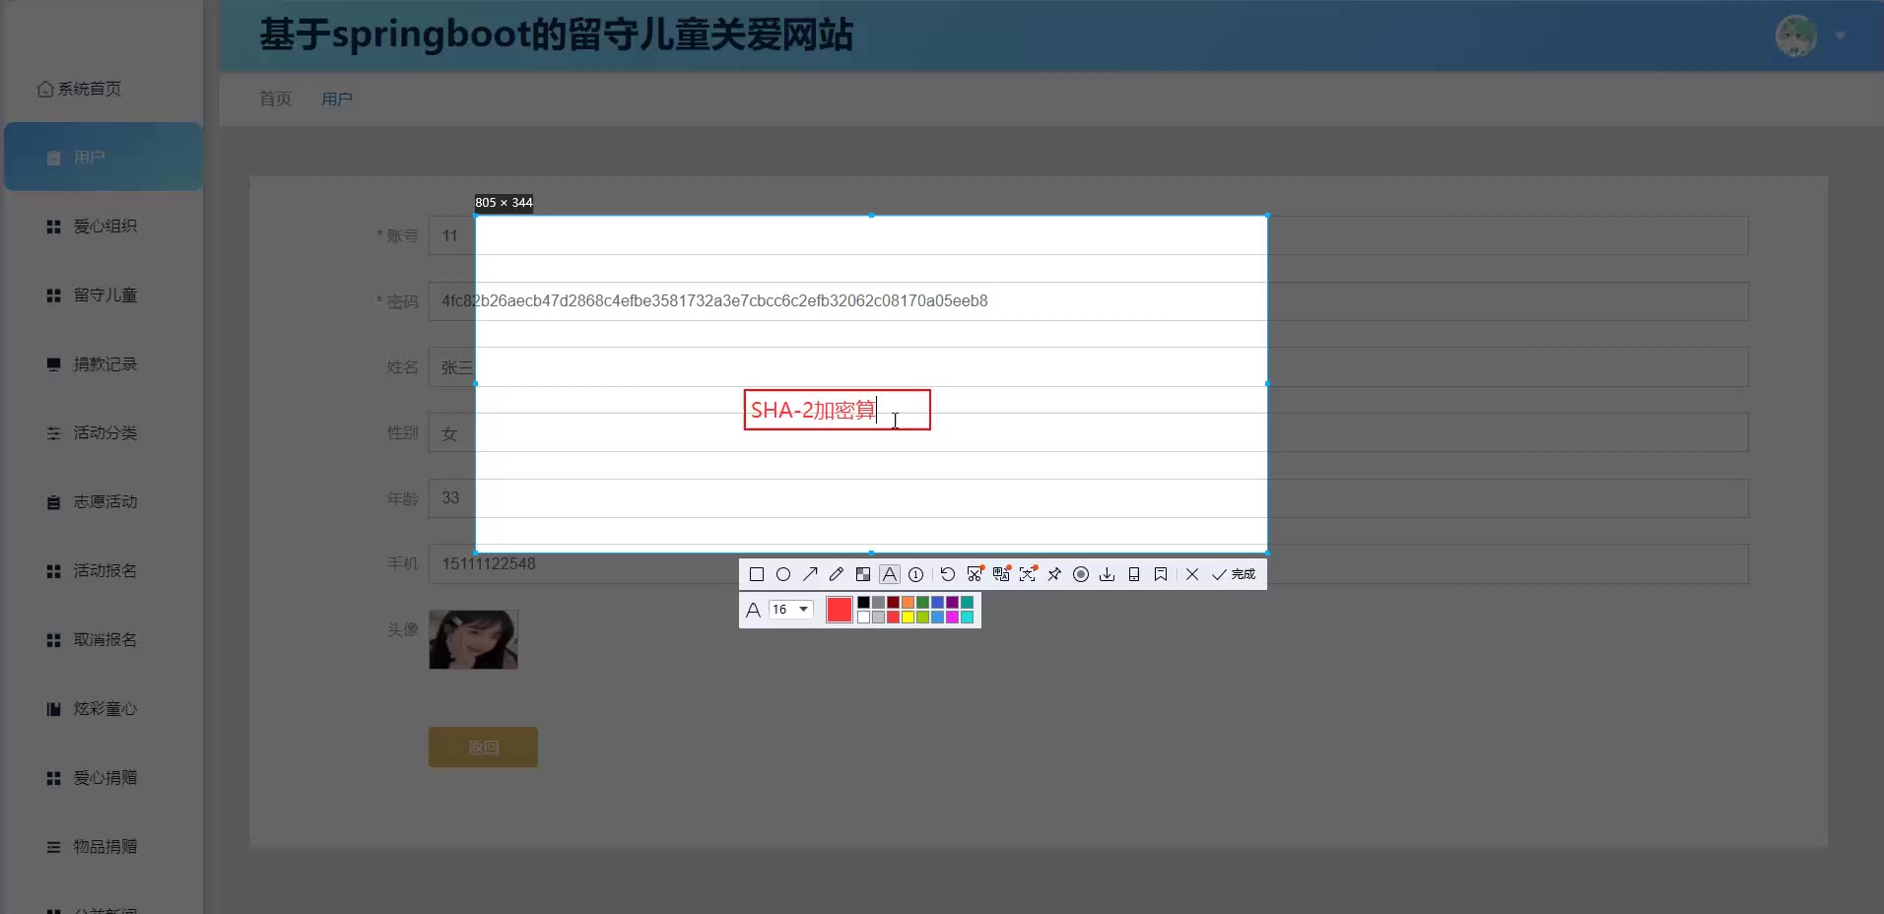Click the current red color swatch

(x=840, y=610)
